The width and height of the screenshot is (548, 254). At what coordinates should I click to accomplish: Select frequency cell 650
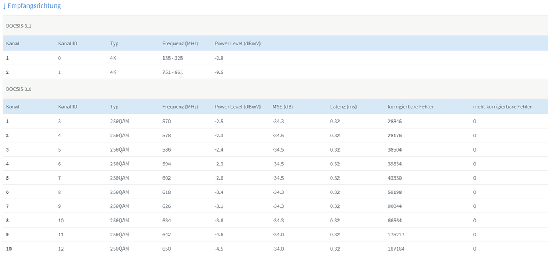click(167, 249)
